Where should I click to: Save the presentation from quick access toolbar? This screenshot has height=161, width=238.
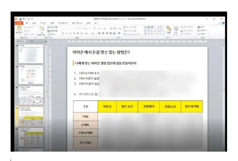[x=20, y=19]
